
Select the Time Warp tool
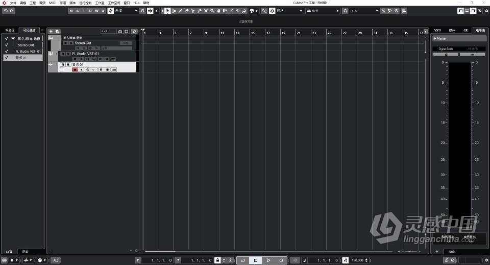click(x=225, y=11)
